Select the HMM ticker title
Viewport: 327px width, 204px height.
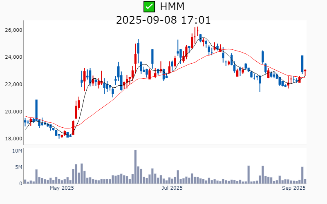(x=172, y=7)
